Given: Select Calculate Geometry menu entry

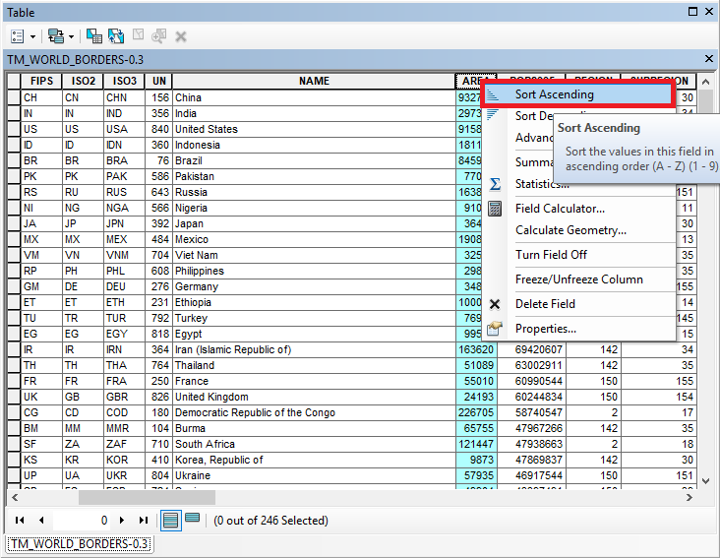Looking at the screenshot, I should point(570,230).
